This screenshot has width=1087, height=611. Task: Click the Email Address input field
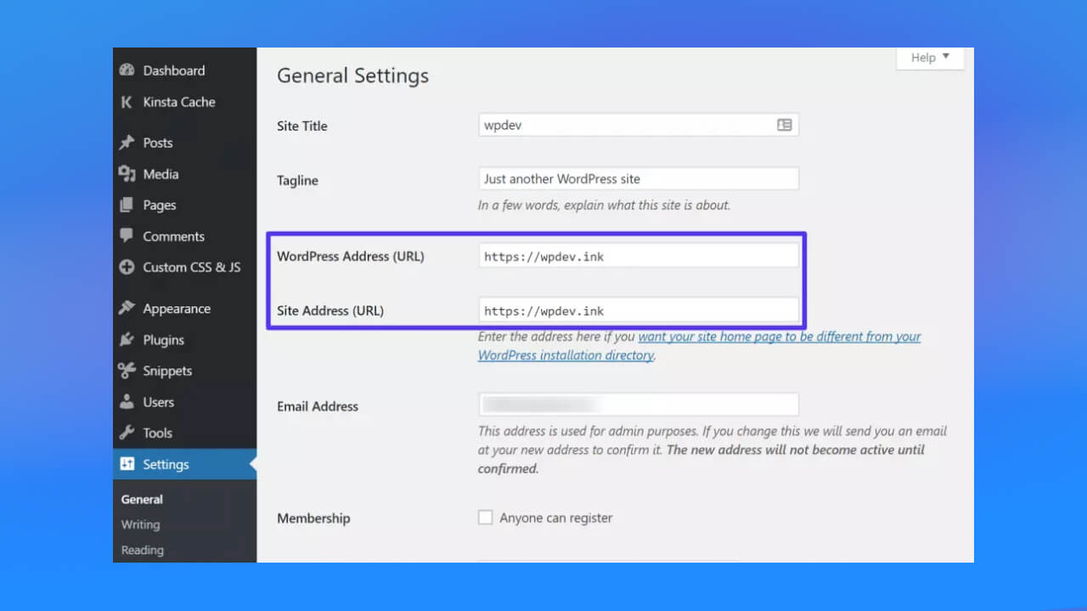(x=639, y=404)
